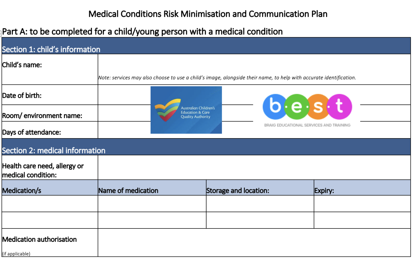This screenshot has height=264, width=413.
Task: Click the orange "s" circle in the best logo
Action: pyautogui.click(x=318, y=107)
